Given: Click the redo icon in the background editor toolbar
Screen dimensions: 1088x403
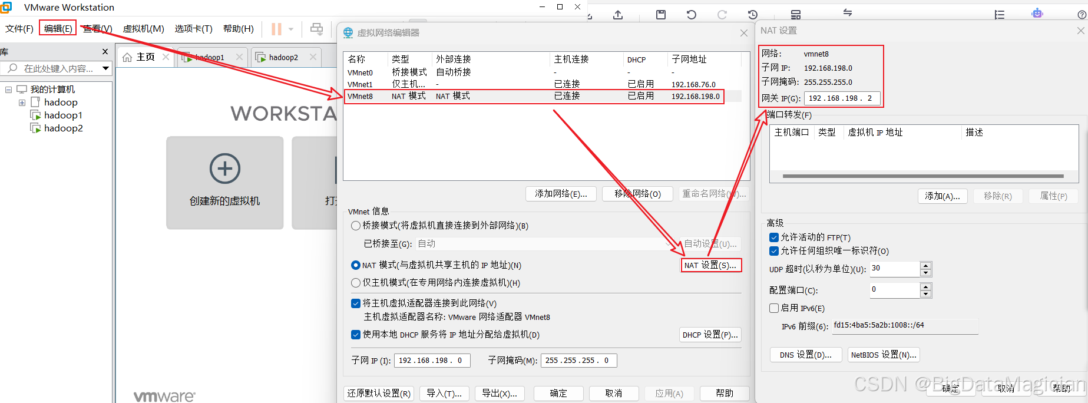Looking at the screenshot, I should [x=722, y=14].
